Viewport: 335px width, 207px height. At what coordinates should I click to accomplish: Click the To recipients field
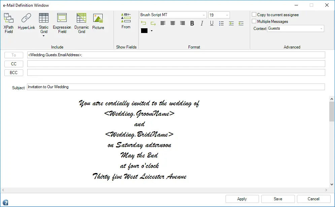pos(176,55)
